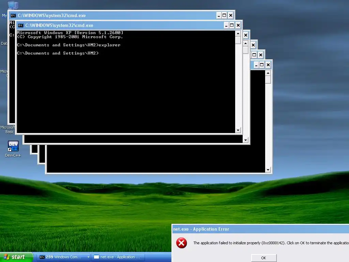
Task: Click 'Microsoft Windows XP [Version 5.1.2600]' text
Action: (70, 33)
